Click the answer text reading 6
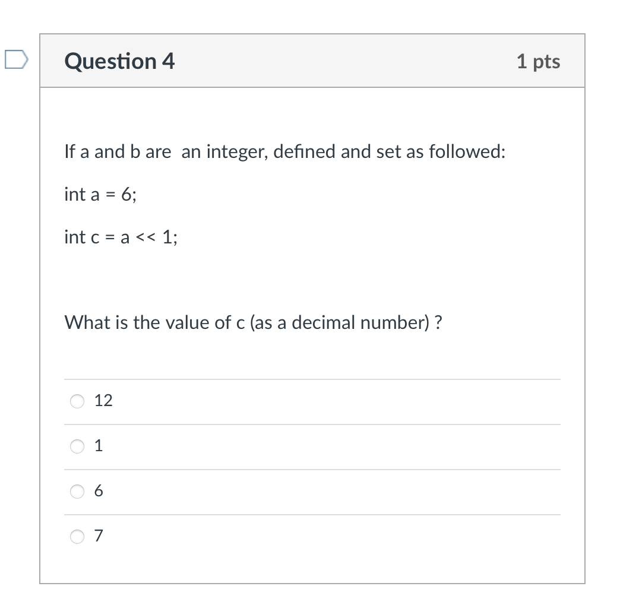The height and width of the screenshot is (602, 620). pos(100,492)
